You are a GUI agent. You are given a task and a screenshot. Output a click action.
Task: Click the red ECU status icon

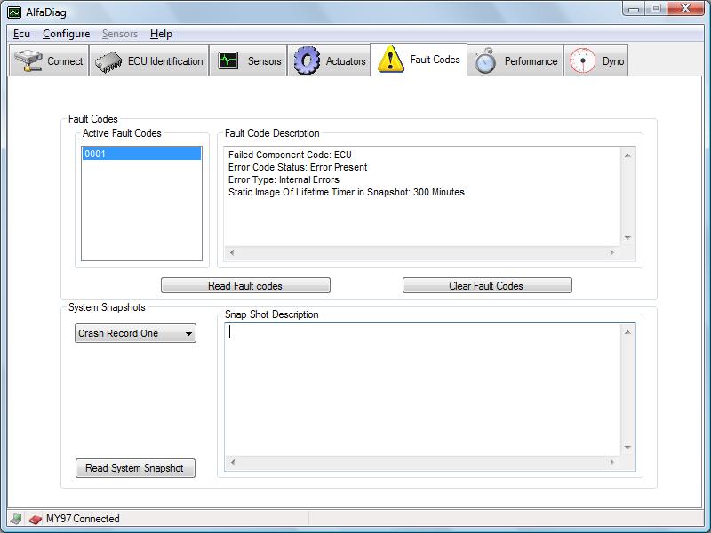[x=36, y=519]
